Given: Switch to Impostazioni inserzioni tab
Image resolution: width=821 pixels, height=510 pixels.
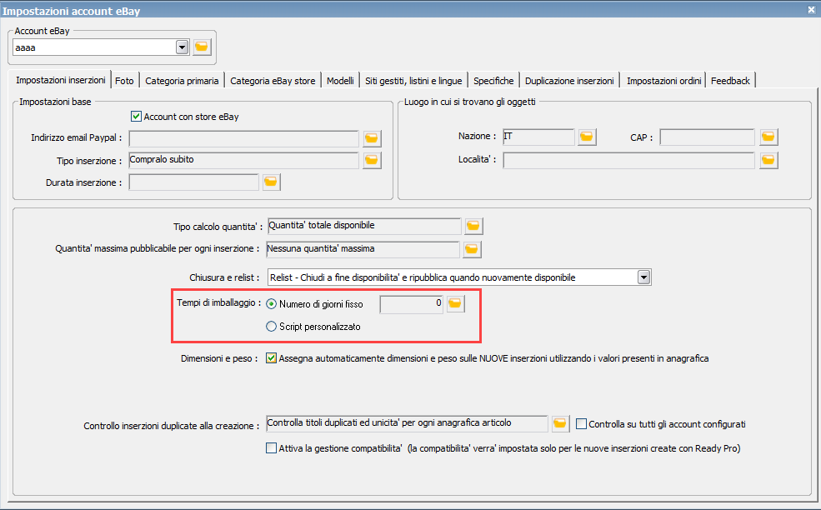Looking at the screenshot, I should [60, 80].
